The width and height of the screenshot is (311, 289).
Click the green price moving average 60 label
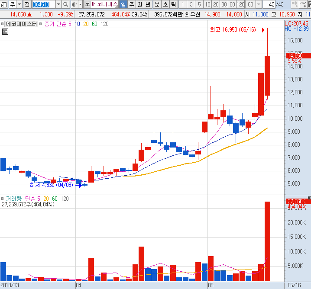94,24
